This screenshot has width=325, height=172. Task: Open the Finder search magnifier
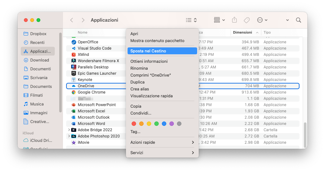click(299, 20)
